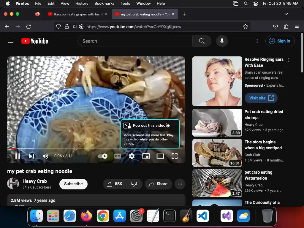Click the autoplay blocked icon in address bar
304x228 pixels.
tap(81, 26)
